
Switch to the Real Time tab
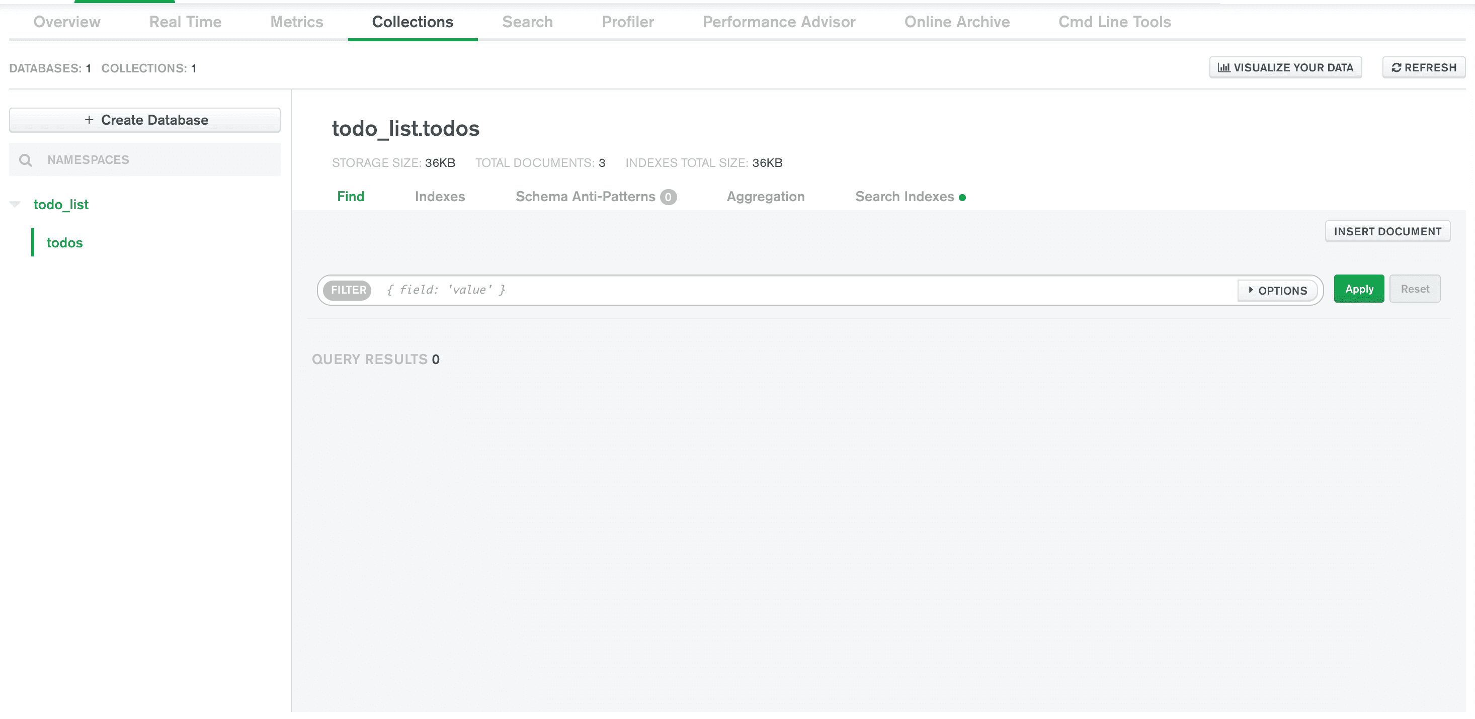tap(186, 22)
